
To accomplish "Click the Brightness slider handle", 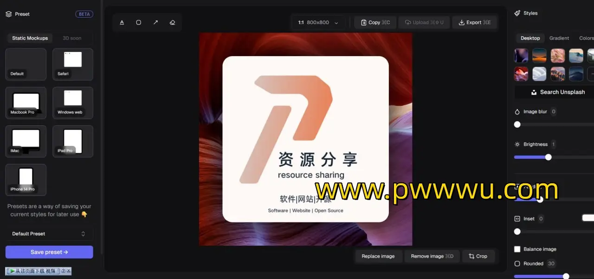I will (548, 157).
